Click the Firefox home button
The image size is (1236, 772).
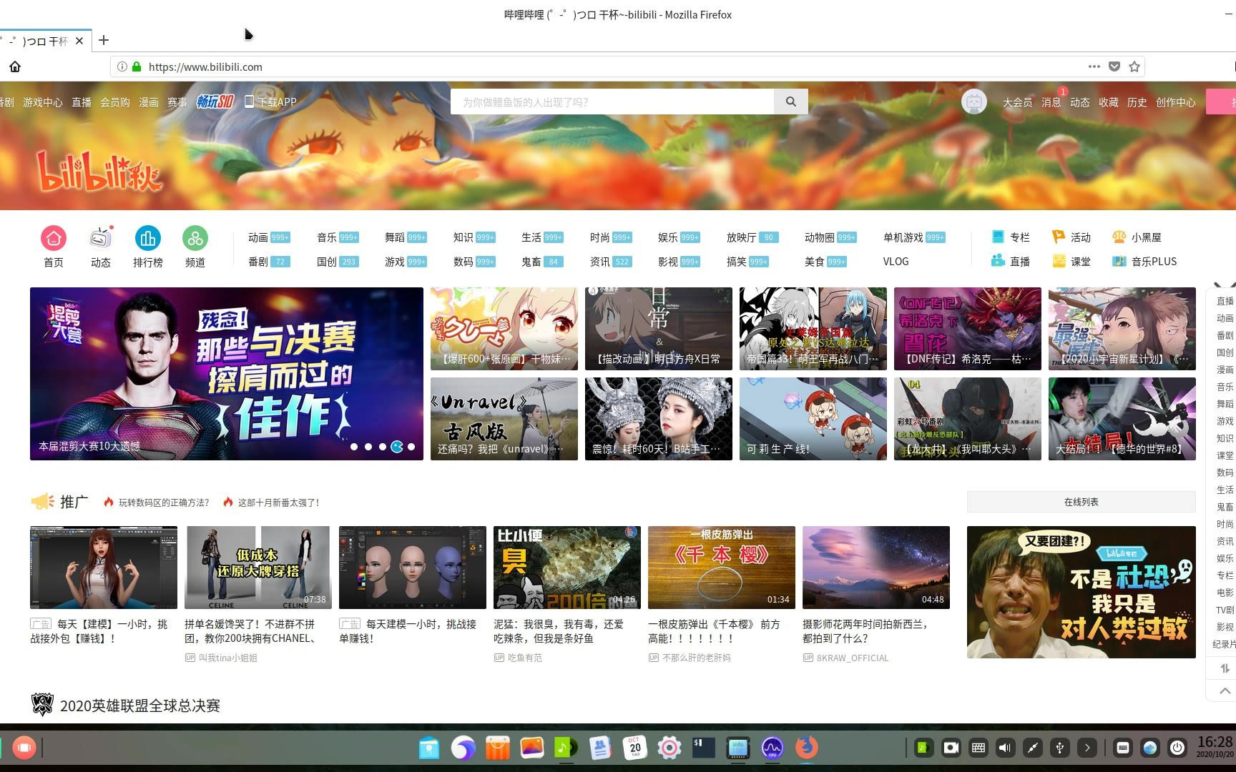pyautogui.click(x=15, y=66)
